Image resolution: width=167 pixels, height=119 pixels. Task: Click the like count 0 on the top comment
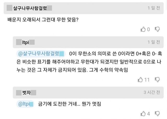click(148, 29)
